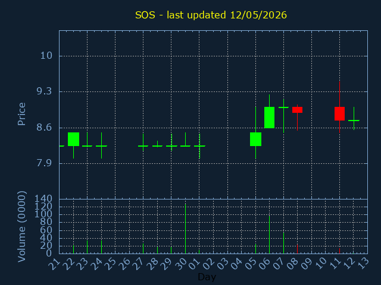Select the red candlestick body for day 08
The width and height of the screenshot is (381, 285).
(x=297, y=110)
